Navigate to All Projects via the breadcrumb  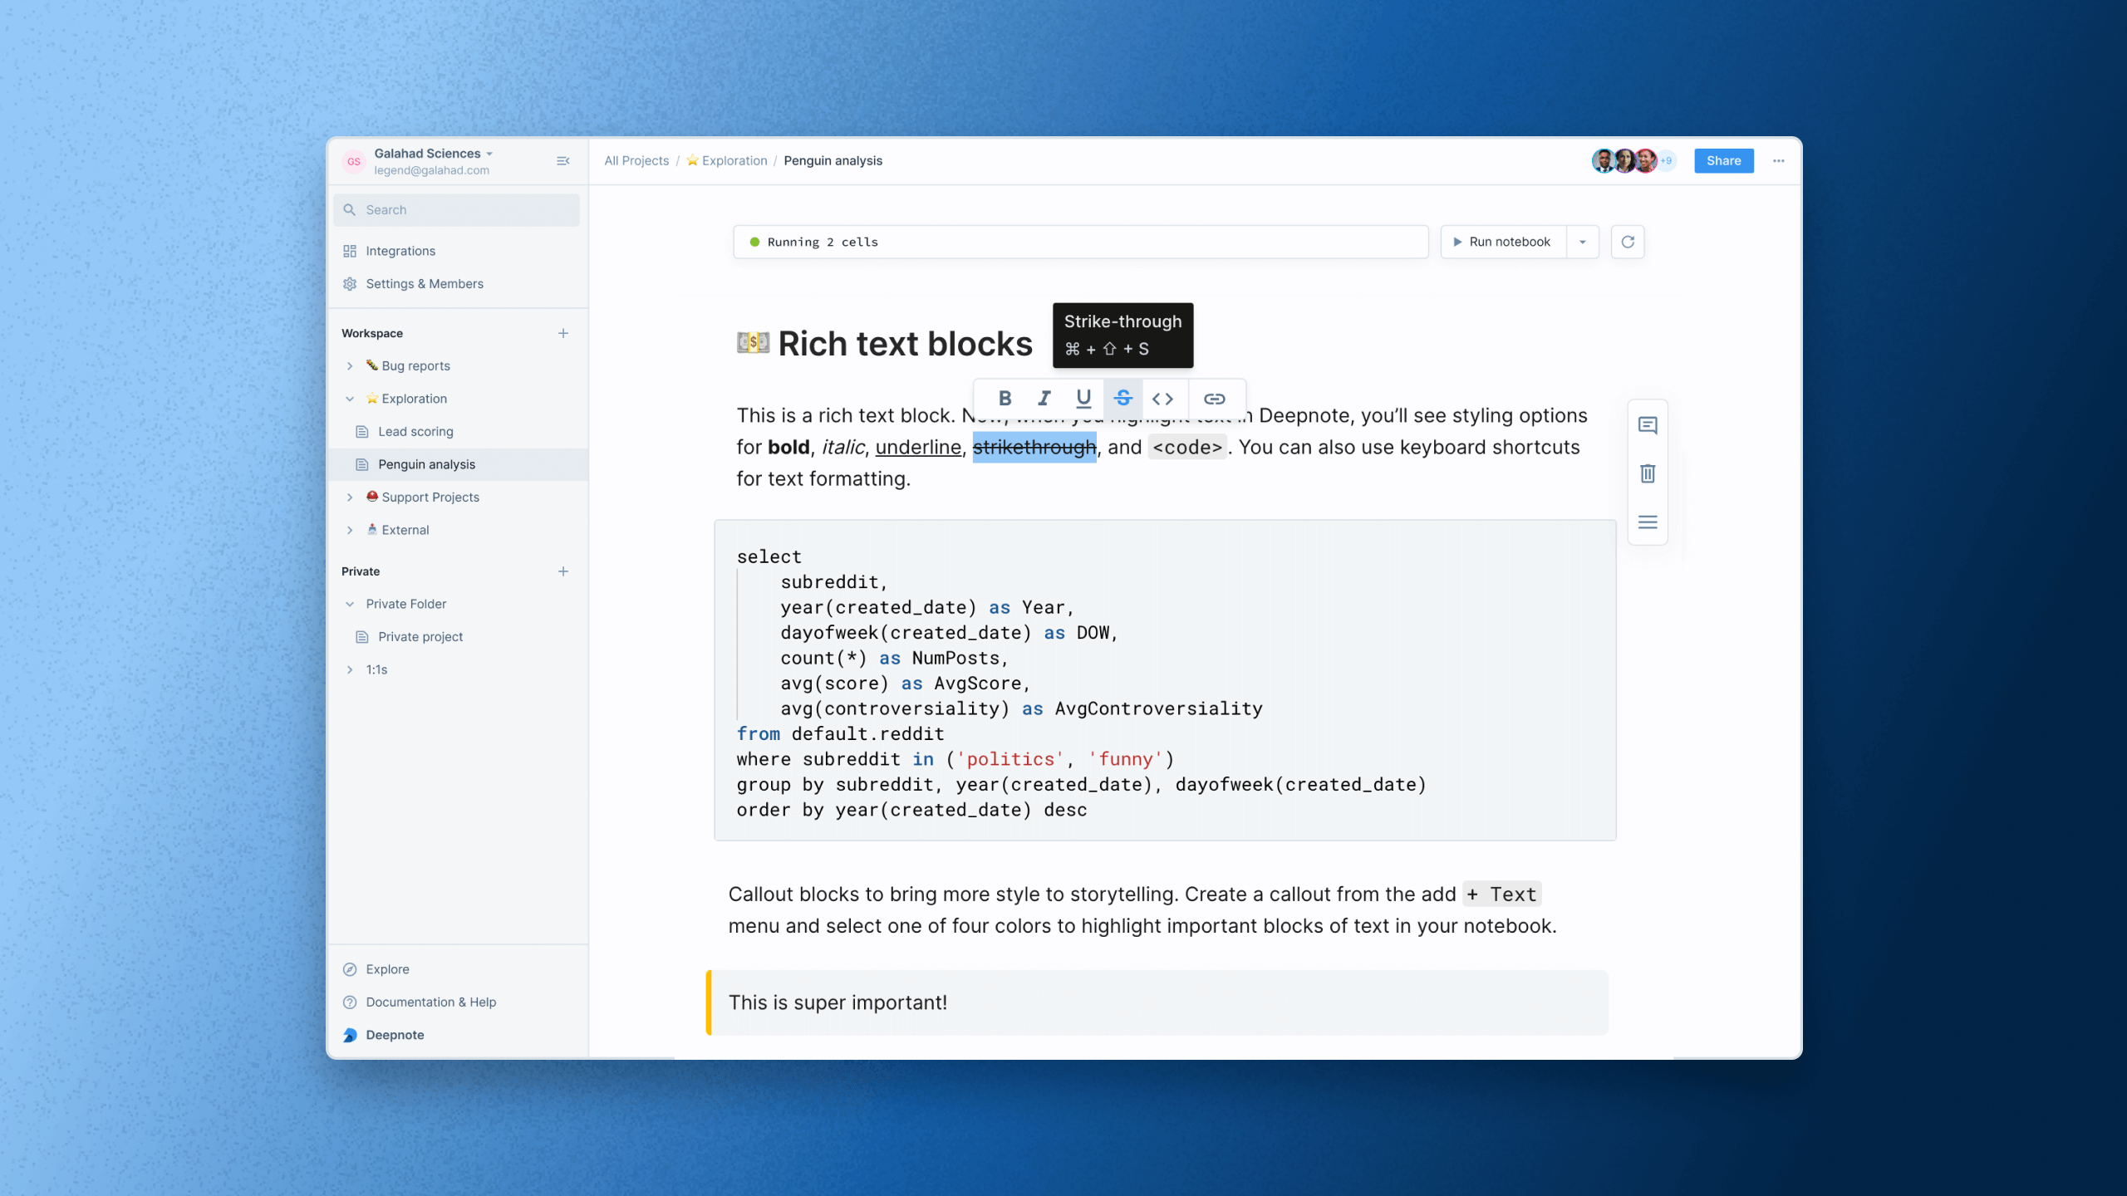636,160
